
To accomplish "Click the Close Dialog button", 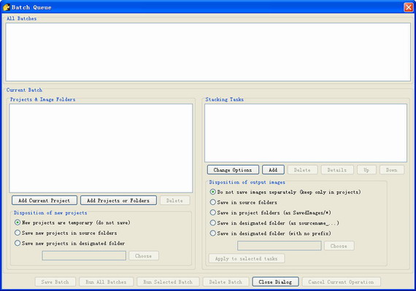I will tap(275, 282).
